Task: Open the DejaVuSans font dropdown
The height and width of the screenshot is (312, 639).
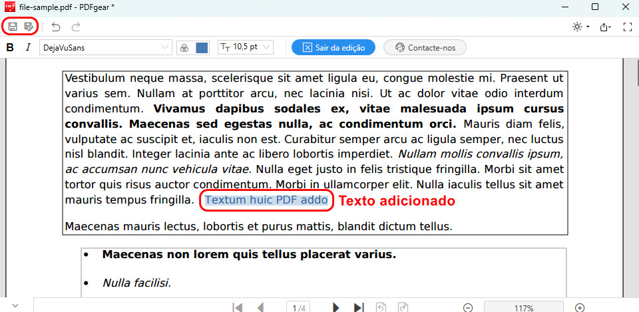Action: click(x=106, y=48)
